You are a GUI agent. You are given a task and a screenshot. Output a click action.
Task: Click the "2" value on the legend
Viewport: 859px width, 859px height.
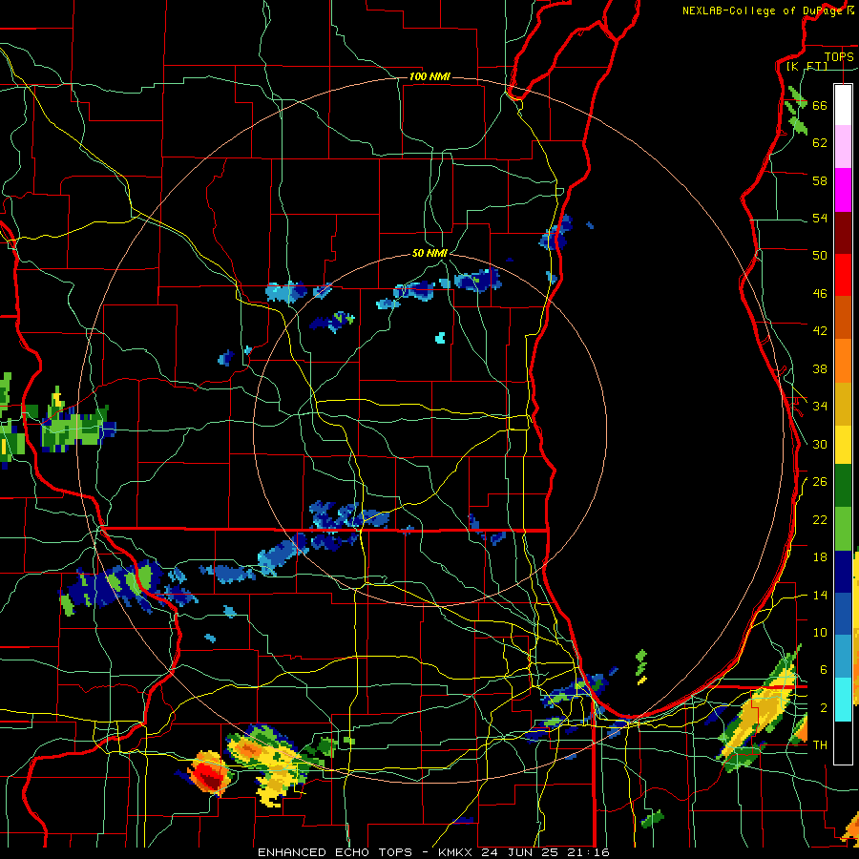[824, 708]
